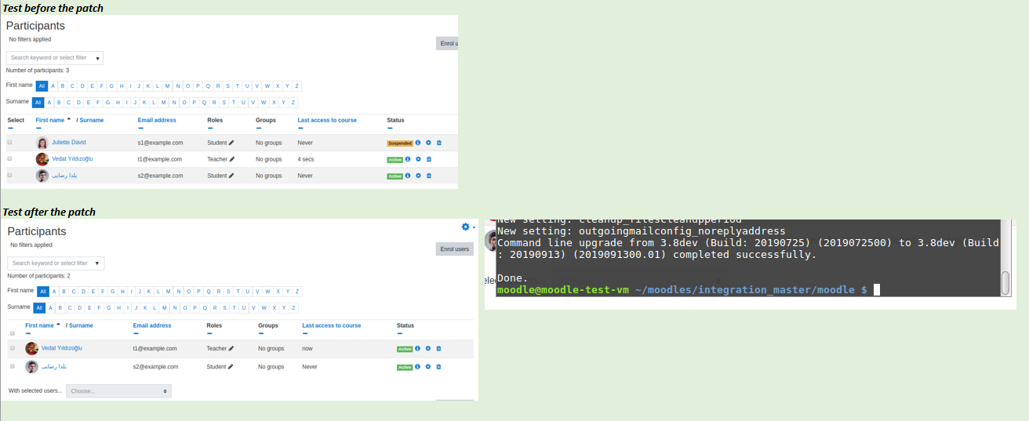Open the 'With selected users' Choose dropdown
This screenshot has width=1029, height=421.
[x=118, y=390]
